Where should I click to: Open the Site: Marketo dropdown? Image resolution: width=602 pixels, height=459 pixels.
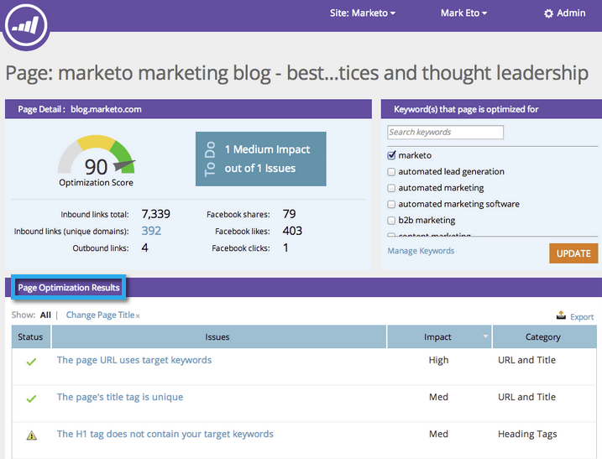363,13
